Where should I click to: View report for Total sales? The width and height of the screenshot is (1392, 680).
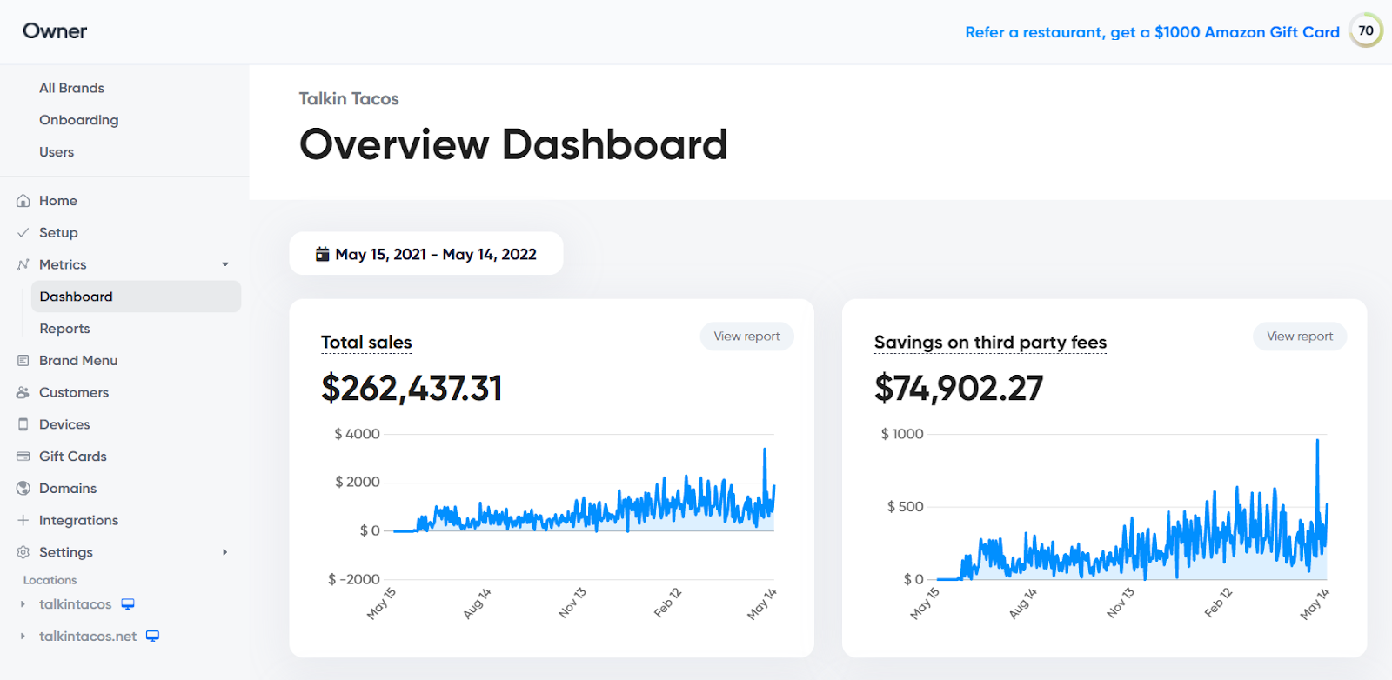coord(746,337)
